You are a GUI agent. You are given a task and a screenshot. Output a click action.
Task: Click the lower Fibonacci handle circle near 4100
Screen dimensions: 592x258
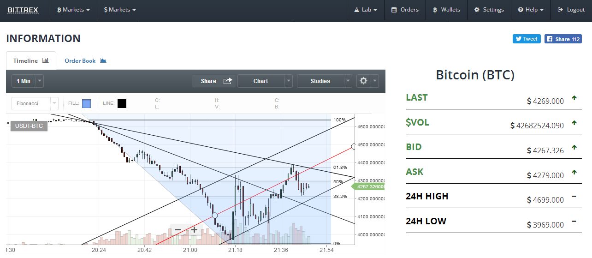pyautogui.click(x=214, y=216)
